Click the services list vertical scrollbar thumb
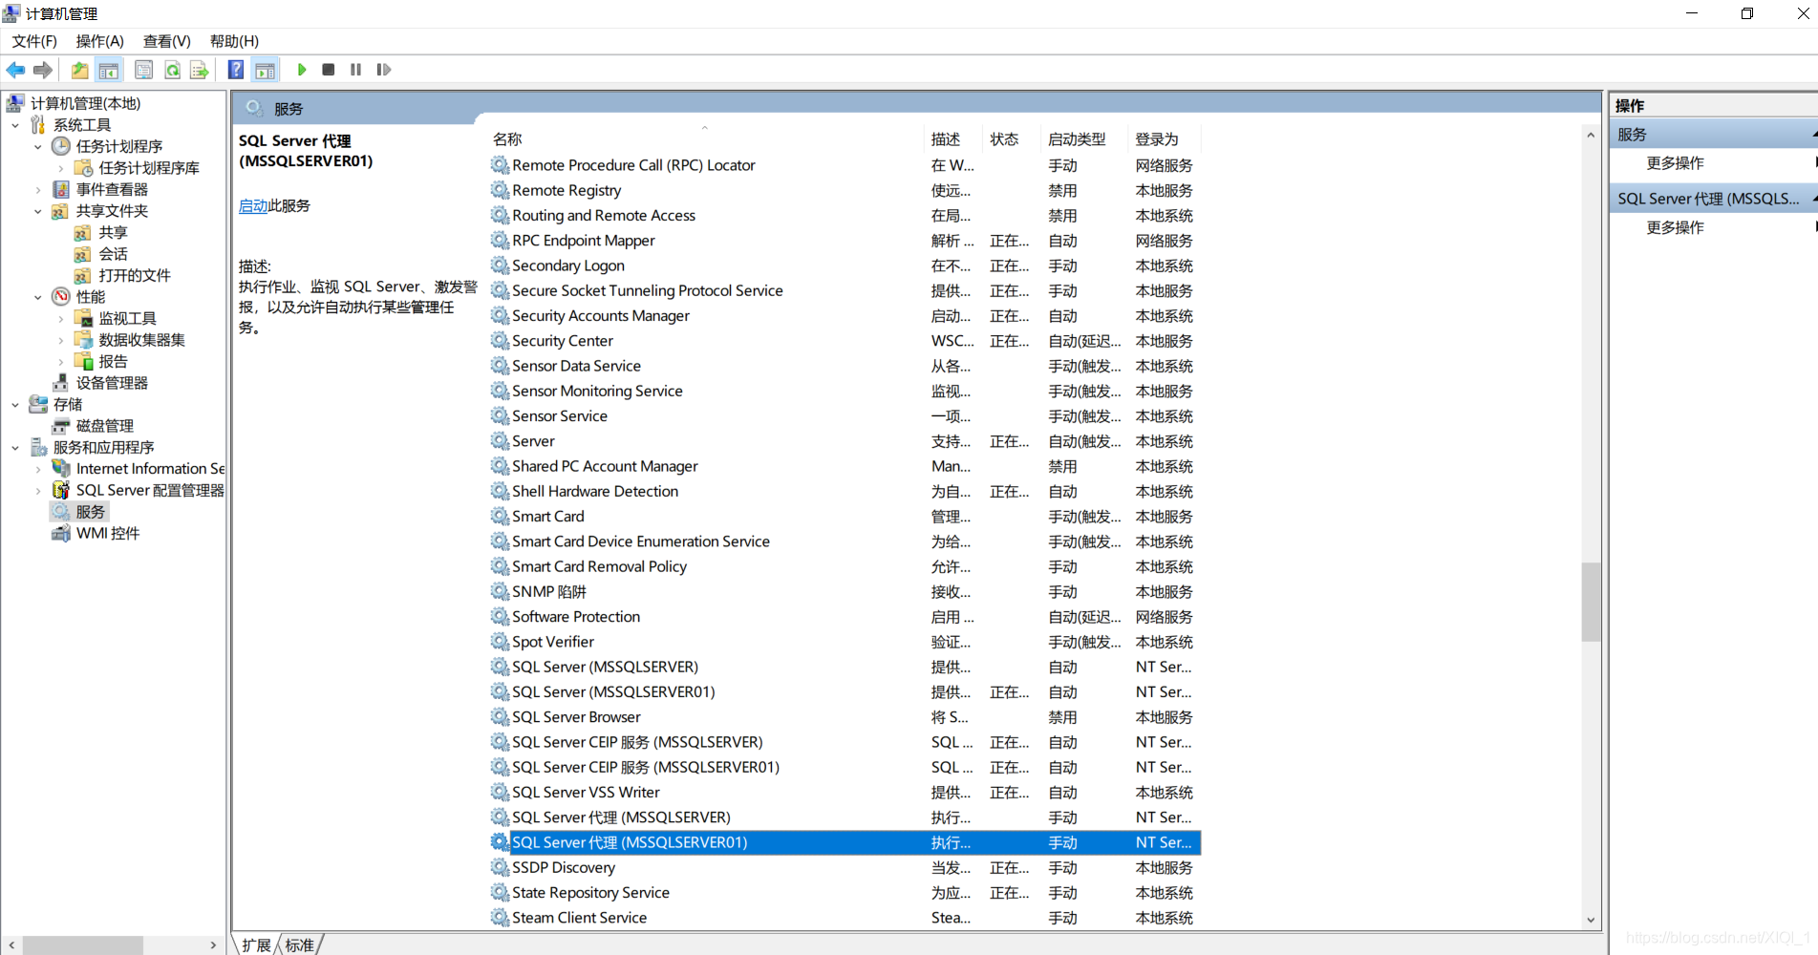The height and width of the screenshot is (955, 1818). pos(1591,603)
